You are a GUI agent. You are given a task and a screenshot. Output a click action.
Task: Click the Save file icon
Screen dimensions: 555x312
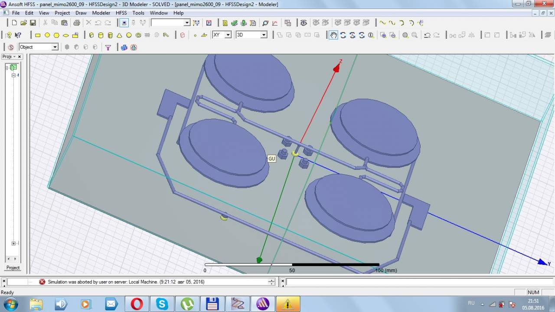[33, 23]
